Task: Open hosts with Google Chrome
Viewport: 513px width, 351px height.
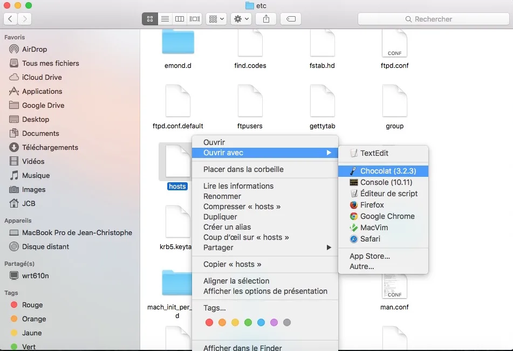Action: (x=383, y=216)
